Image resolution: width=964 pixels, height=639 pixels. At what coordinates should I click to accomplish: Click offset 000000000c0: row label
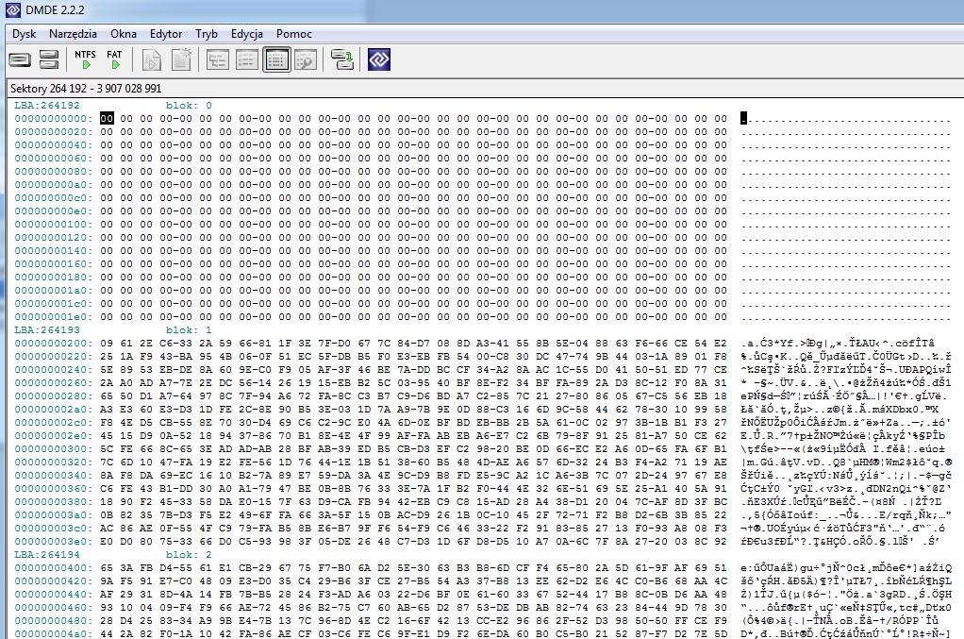pos(54,197)
